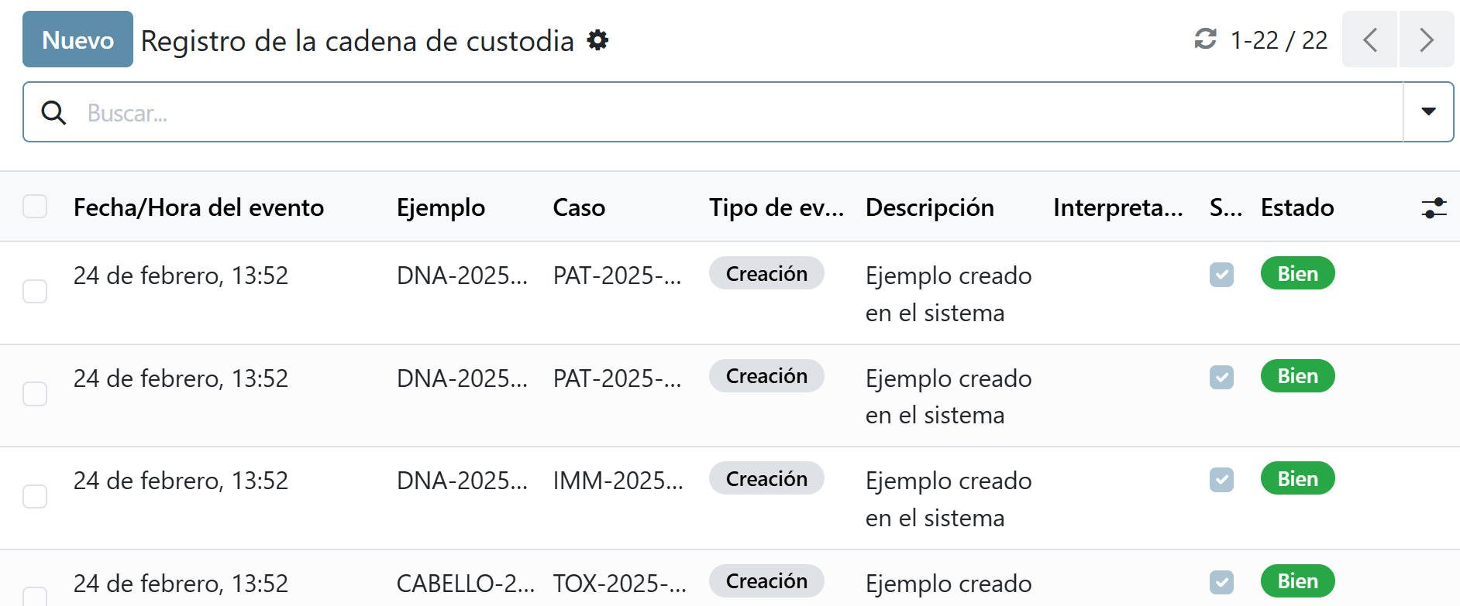This screenshot has height=606, width=1460.
Task: Expand the search filter dropdown arrow
Action: coord(1428,112)
